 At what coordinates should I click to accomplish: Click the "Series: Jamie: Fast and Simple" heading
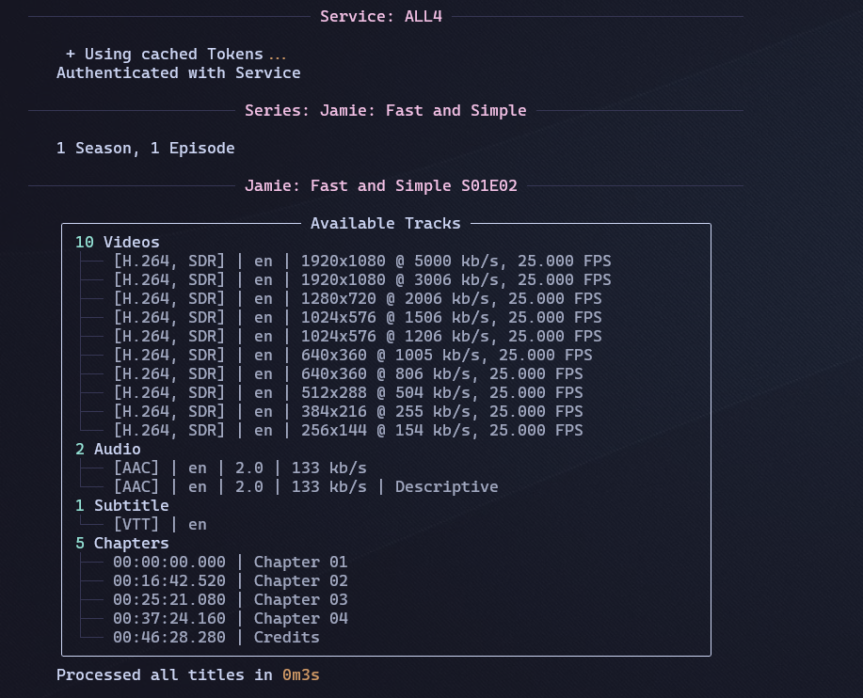tap(386, 110)
